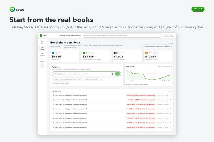The image size is (214, 142).
Task: Click the chat icon on the 15 min ago thread
Action: (x=53, y=127)
